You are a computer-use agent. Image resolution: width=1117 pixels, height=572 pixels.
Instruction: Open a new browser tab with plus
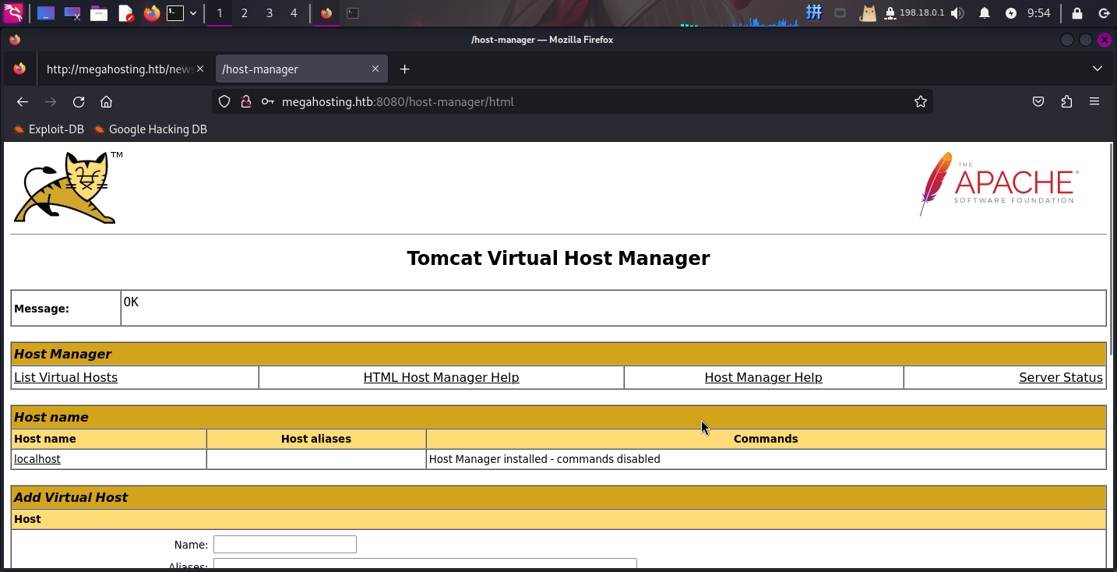404,69
